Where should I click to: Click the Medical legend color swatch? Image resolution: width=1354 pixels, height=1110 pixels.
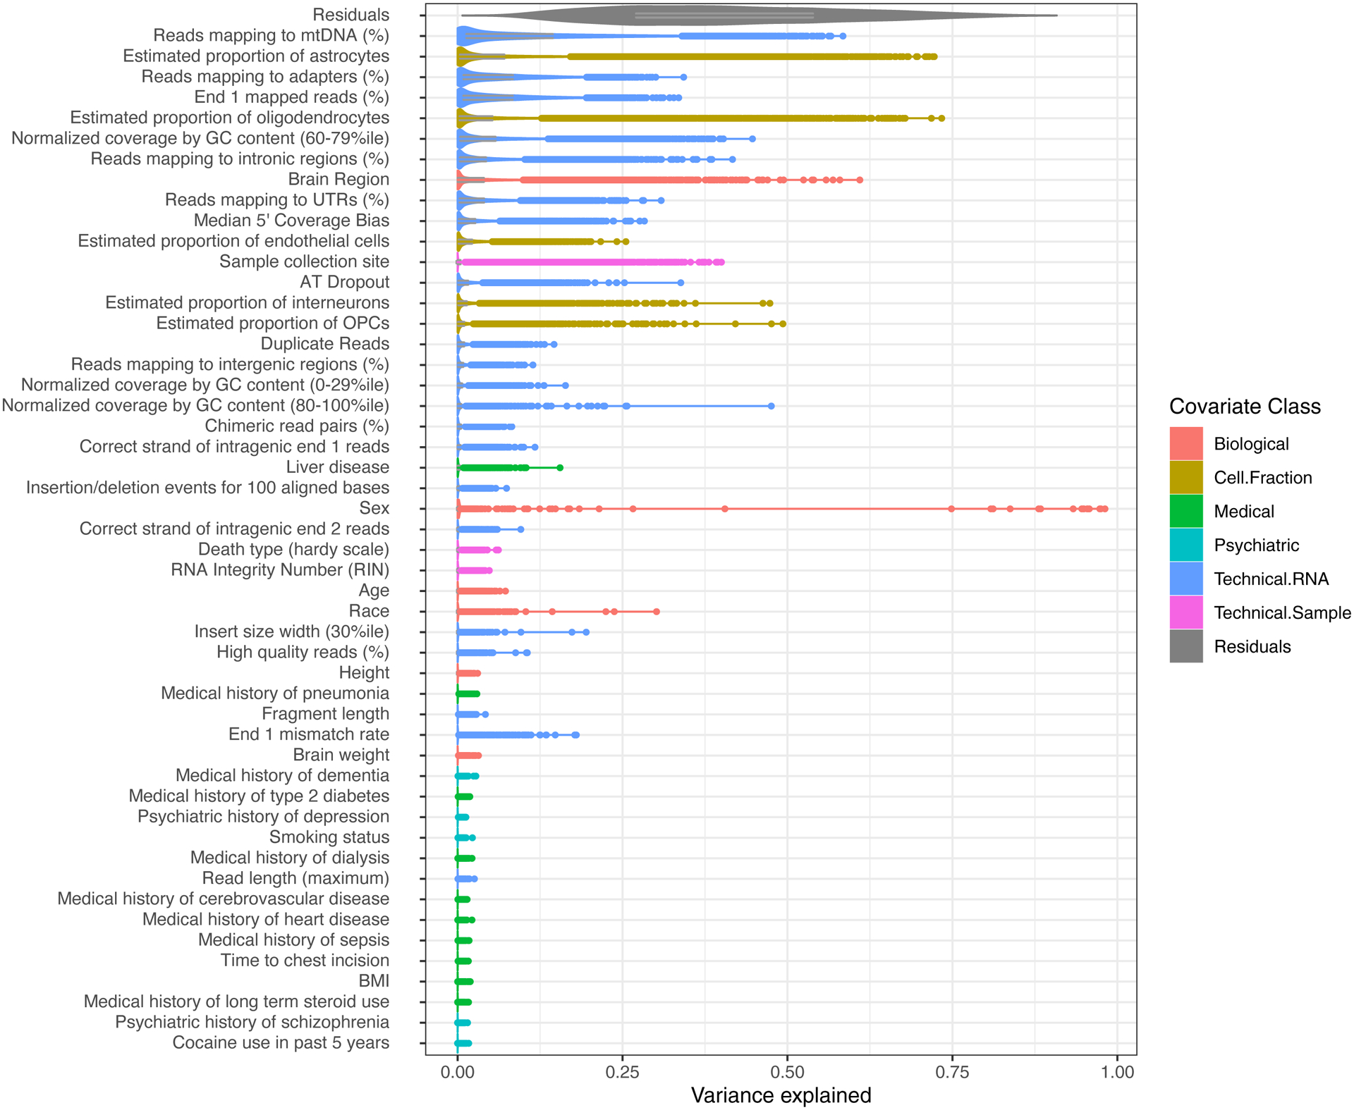[1186, 511]
